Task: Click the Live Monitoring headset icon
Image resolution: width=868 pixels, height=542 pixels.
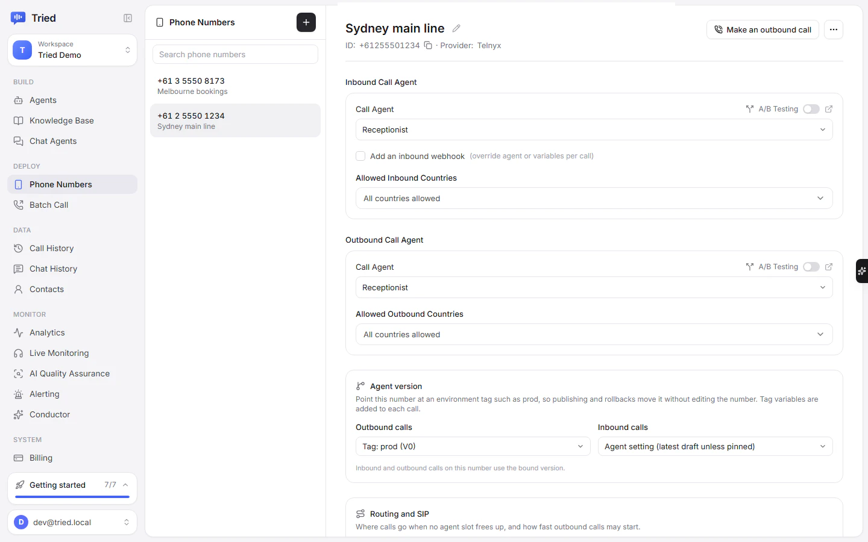Action: pos(19,353)
